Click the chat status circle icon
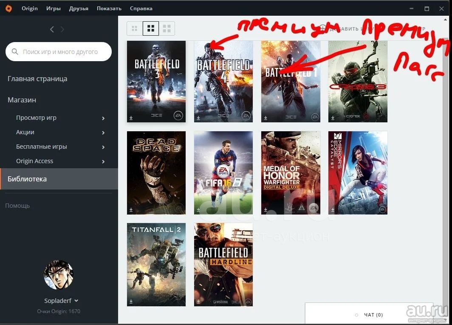This screenshot has height=325, width=452. [356, 315]
